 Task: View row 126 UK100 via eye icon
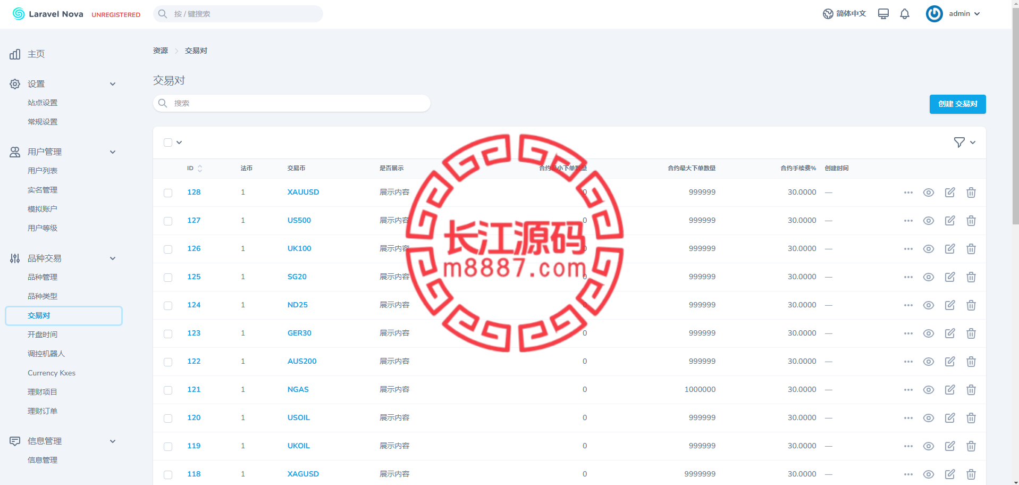(x=929, y=249)
